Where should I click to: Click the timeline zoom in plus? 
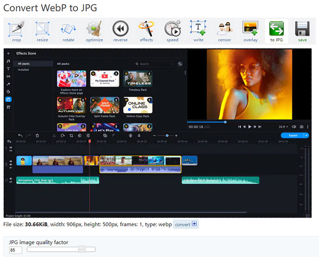(x=176, y=135)
